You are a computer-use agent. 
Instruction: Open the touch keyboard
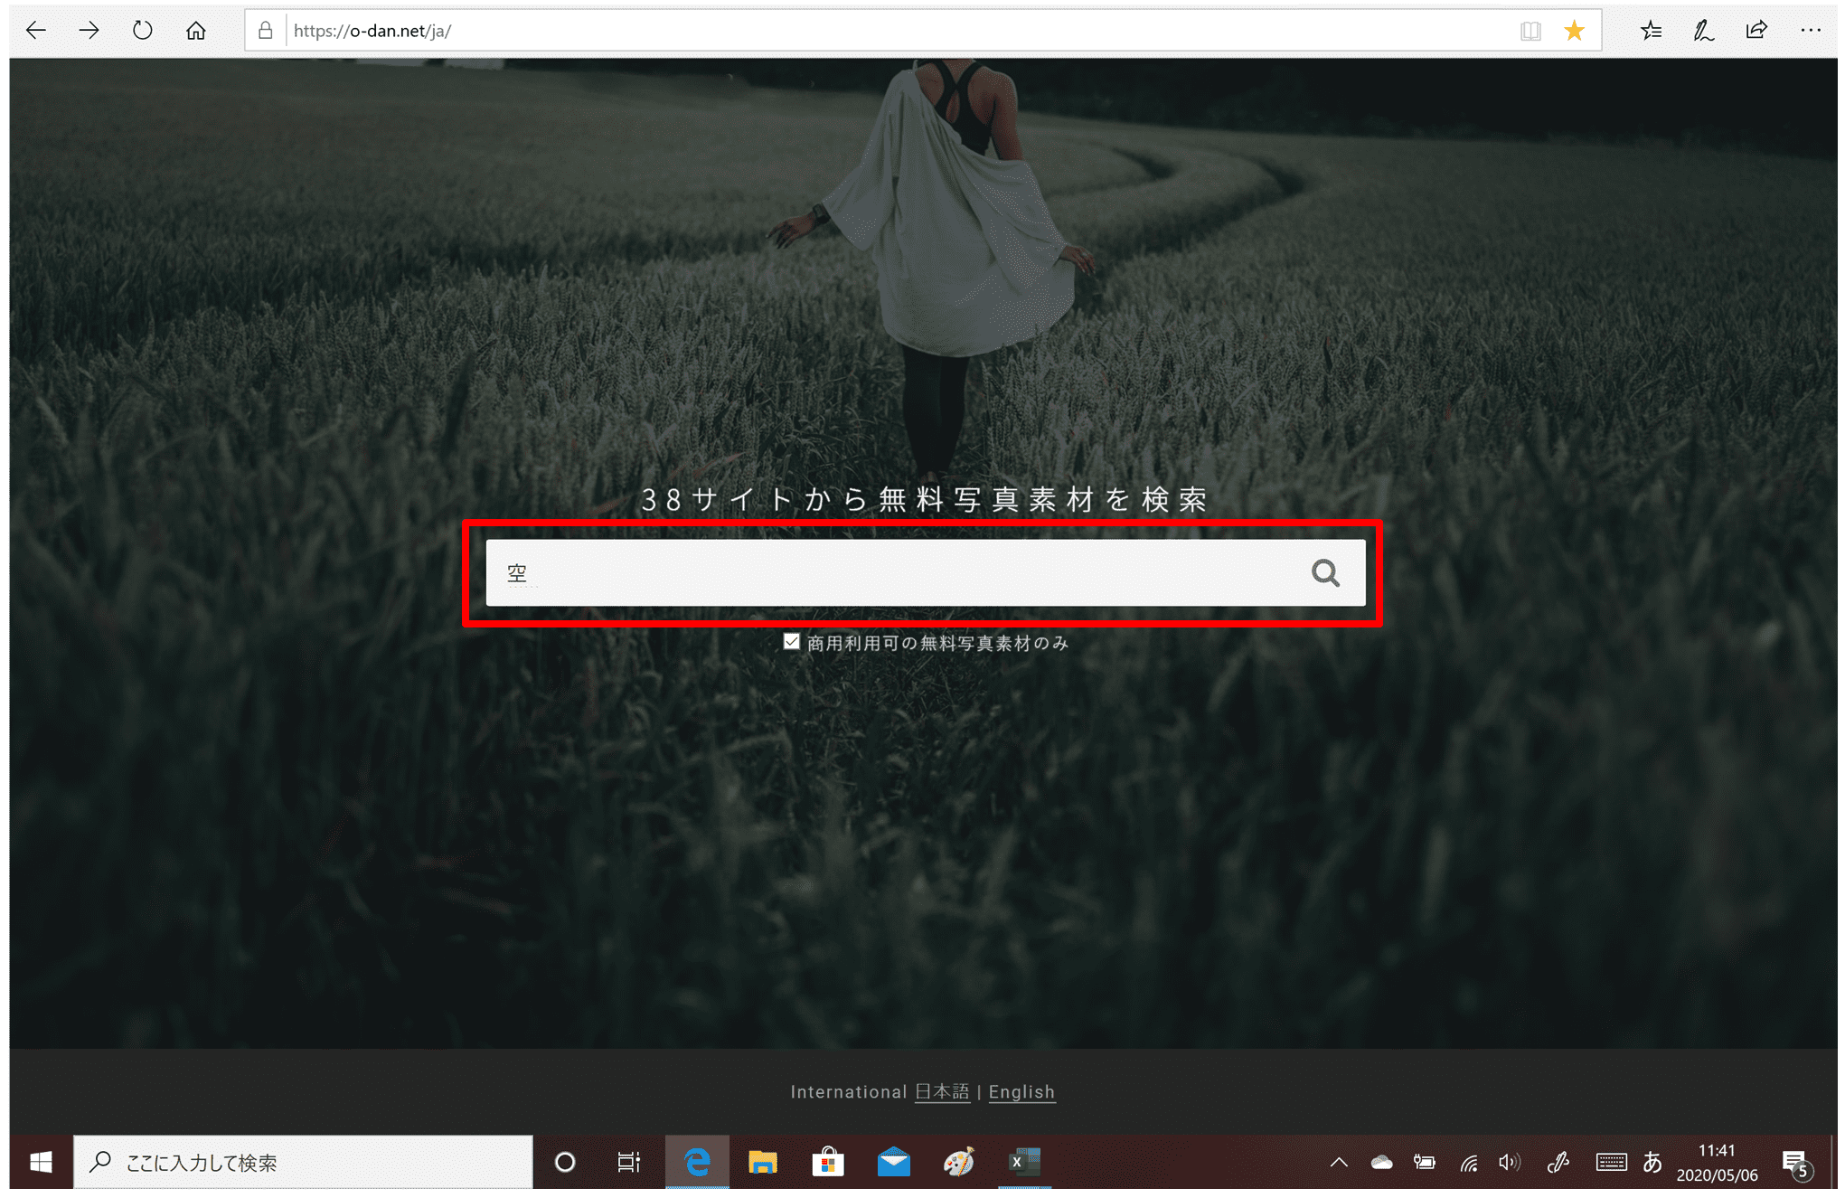(x=1611, y=1163)
